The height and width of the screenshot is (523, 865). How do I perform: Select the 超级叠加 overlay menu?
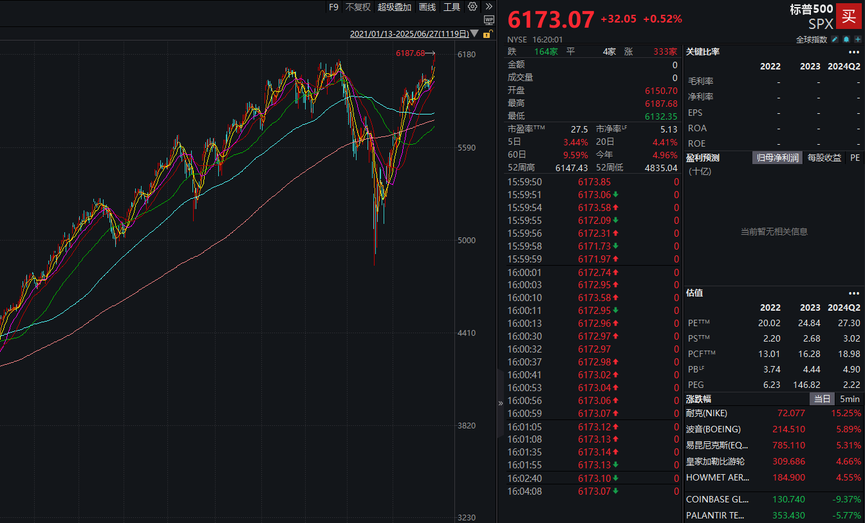click(x=395, y=7)
